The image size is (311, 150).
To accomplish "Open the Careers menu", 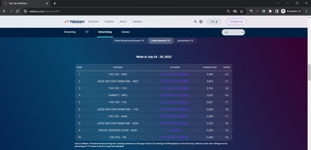I will pos(137,22).
